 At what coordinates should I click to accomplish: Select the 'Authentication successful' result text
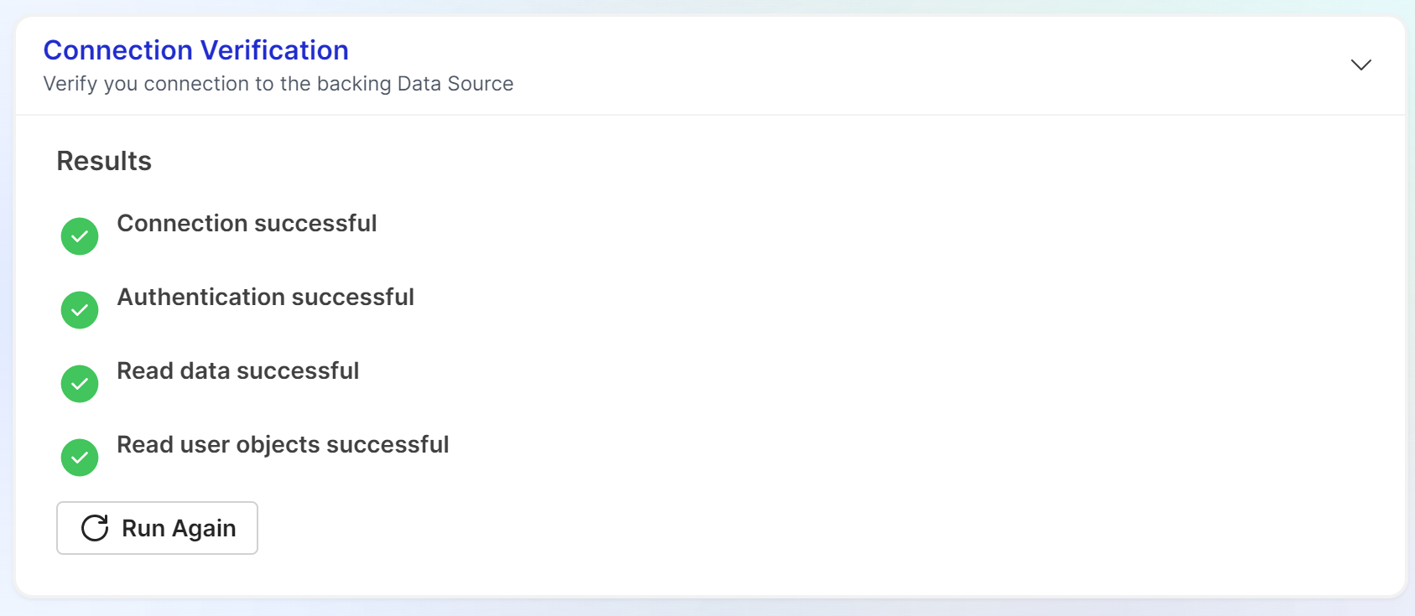tap(265, 297)
